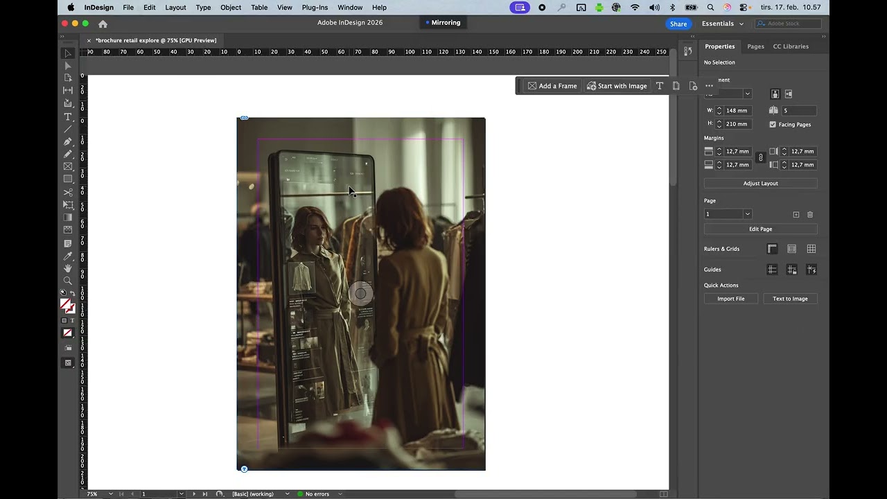Toggle rulers visibility in Rulers & Grids

point(772,249)
